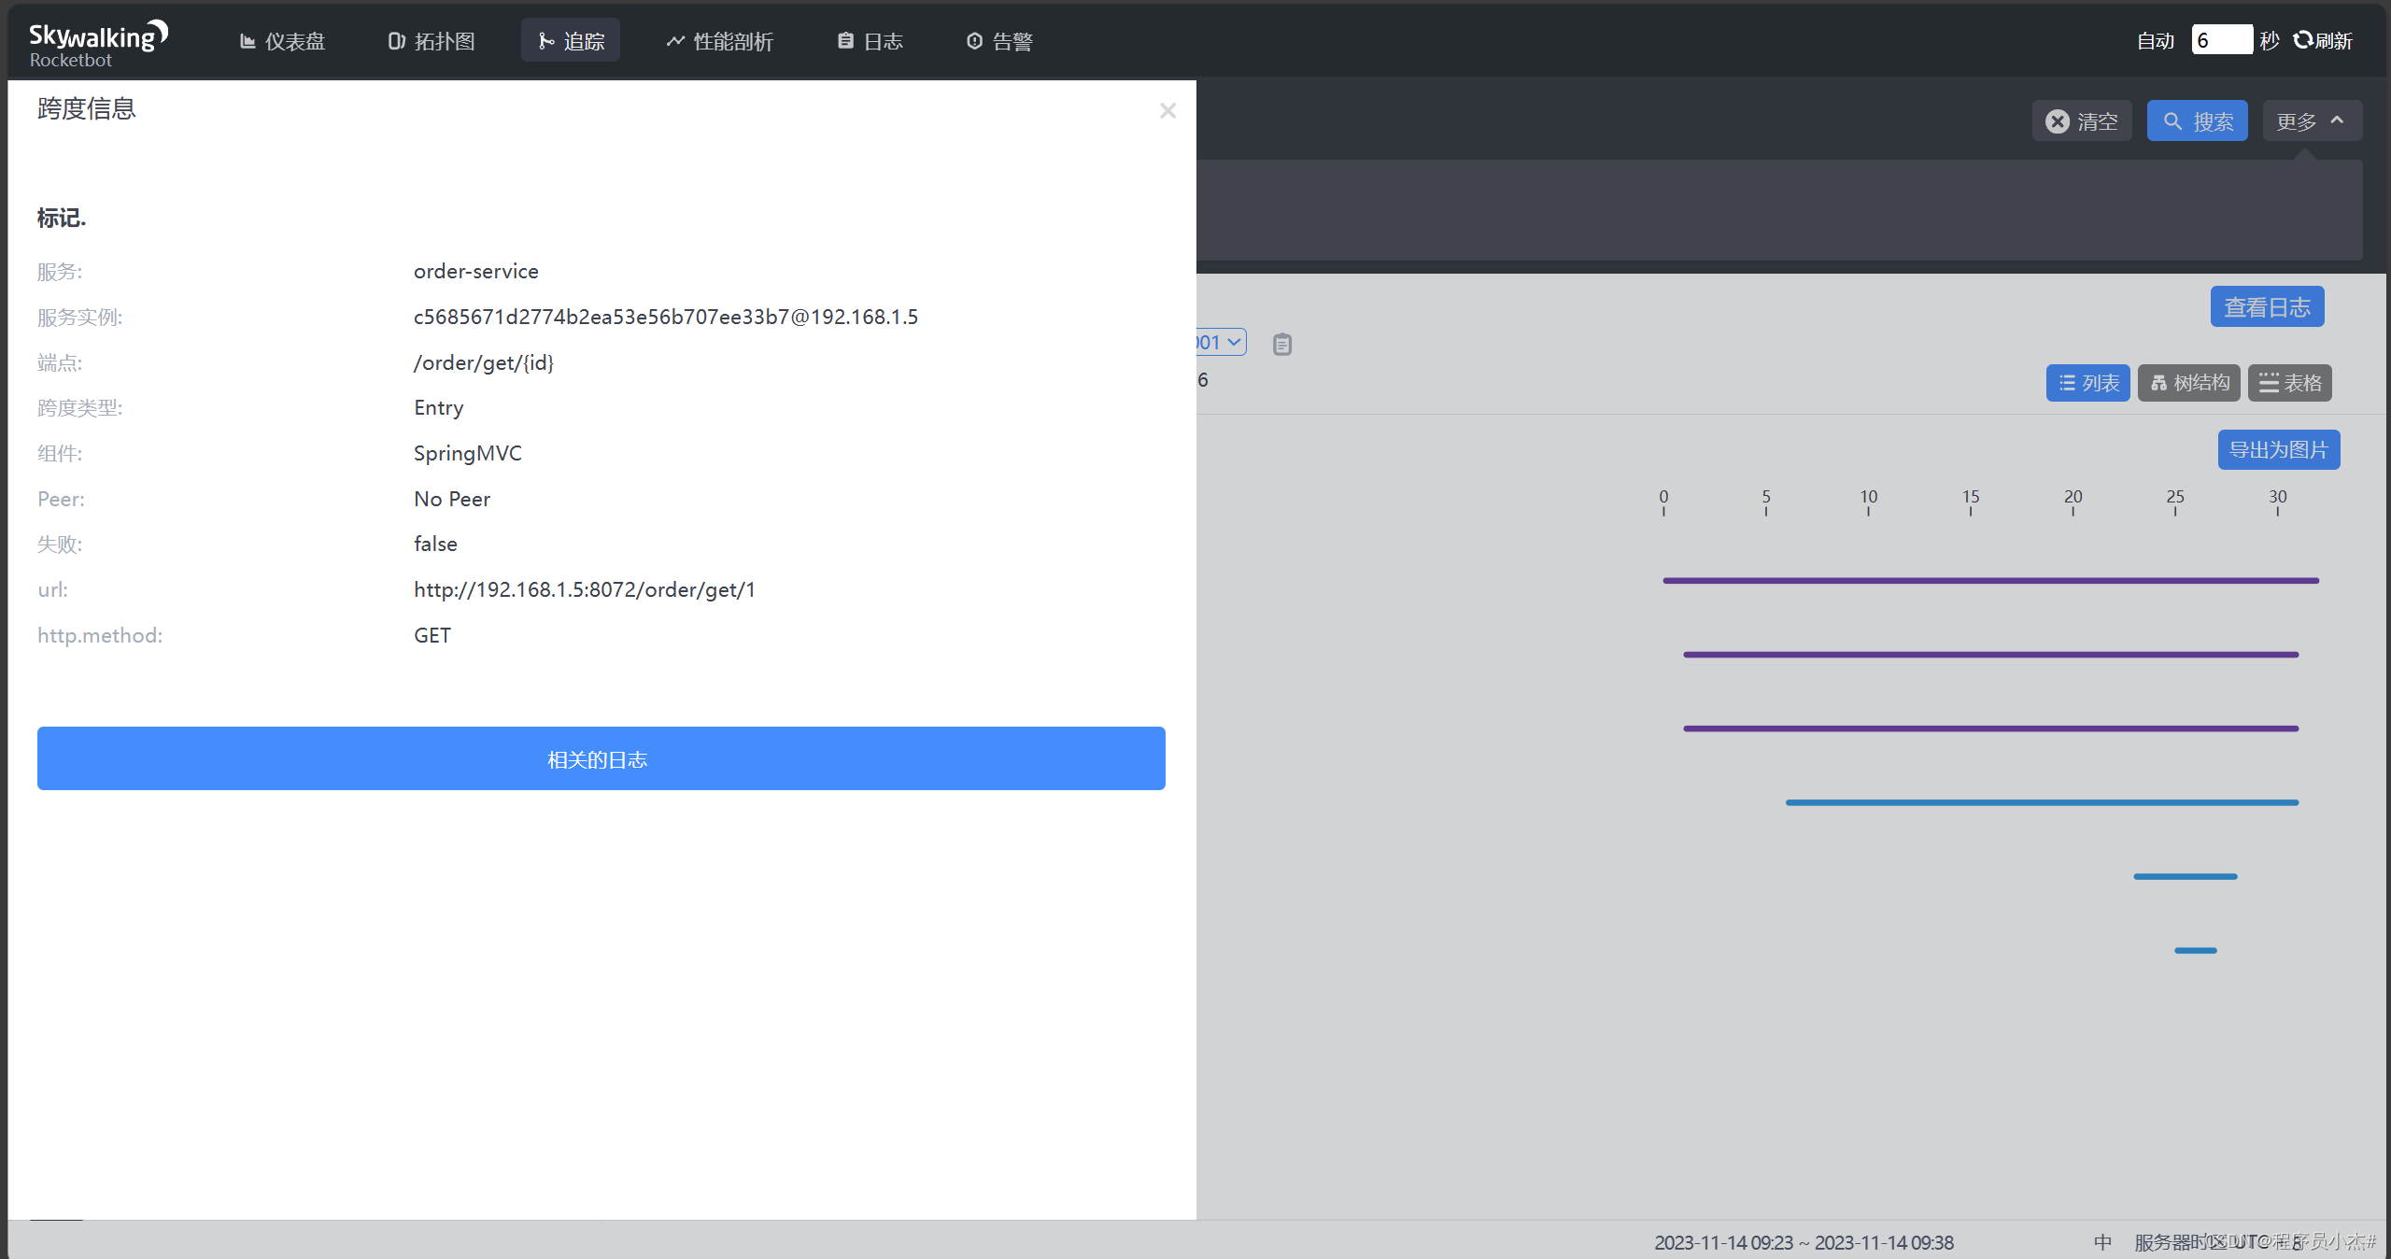Select the shortest blue span bar
Screen dimensions: 2391x1259
pyautogui.click(x=2196, y=950)
